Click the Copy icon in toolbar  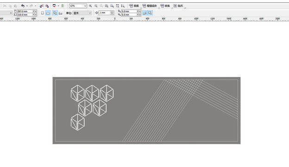coord(10,6)
